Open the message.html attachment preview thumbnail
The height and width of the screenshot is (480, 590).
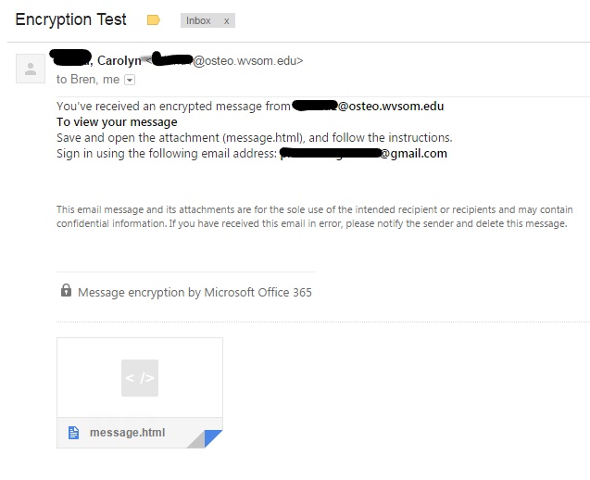140,377
